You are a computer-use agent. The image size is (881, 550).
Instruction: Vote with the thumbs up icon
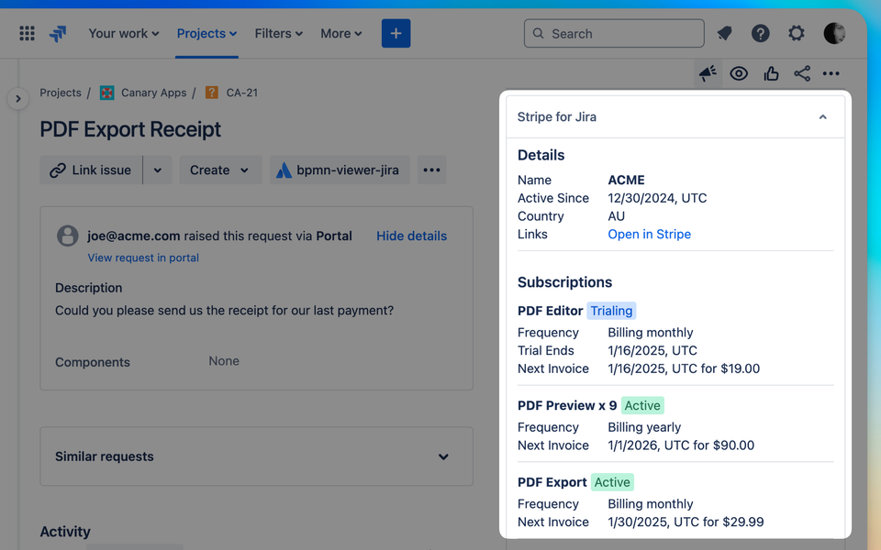(771, 73)
